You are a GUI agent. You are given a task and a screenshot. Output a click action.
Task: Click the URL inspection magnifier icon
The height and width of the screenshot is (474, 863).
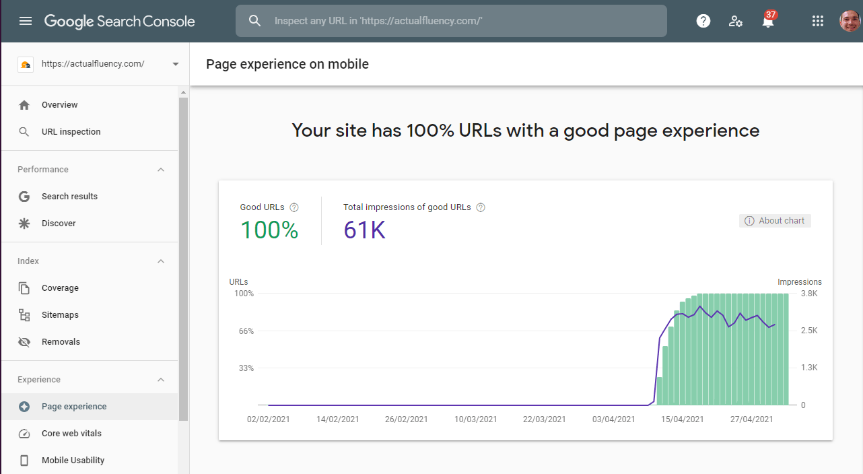(24, 132)
